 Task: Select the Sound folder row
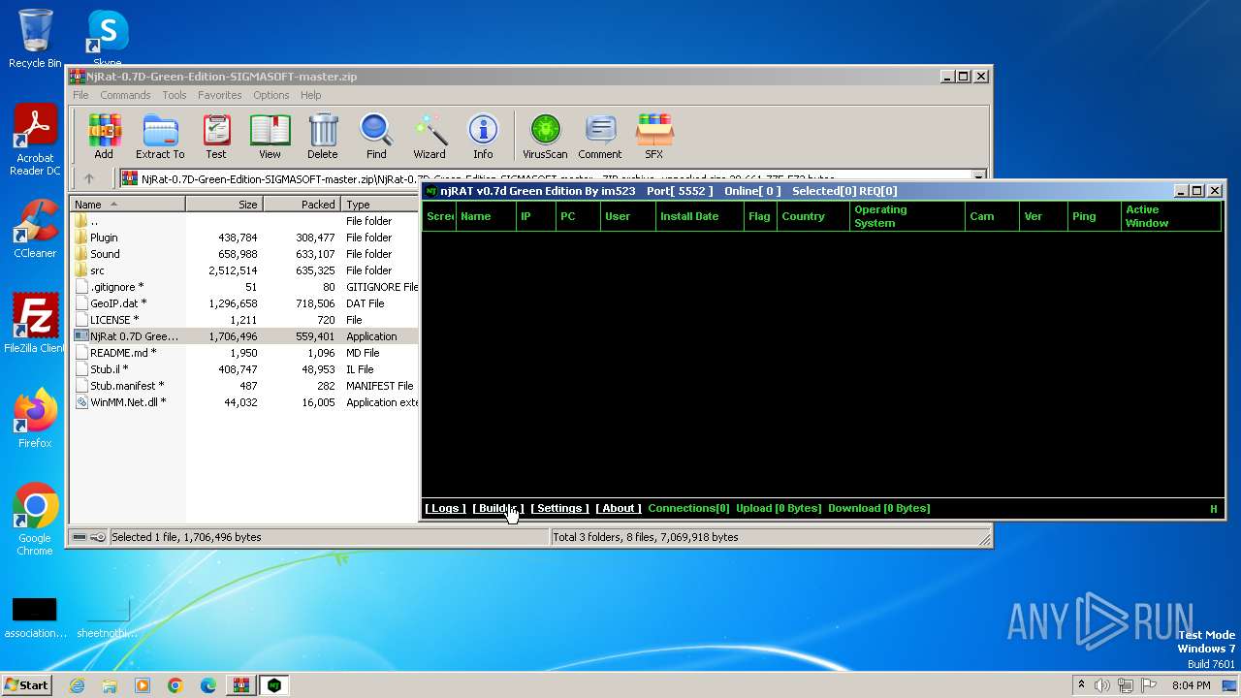click(x=244, y=254)
